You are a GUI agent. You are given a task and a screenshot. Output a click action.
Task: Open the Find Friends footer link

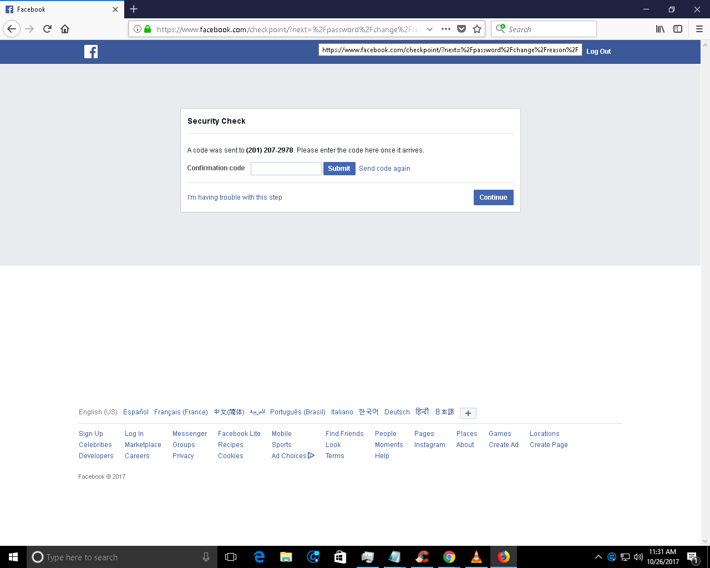(x=344, y=434)
